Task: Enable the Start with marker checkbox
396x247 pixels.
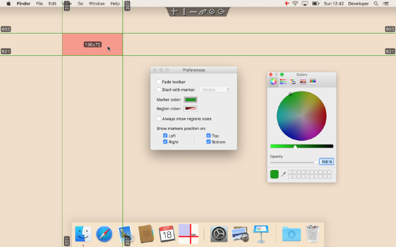Action: point(159,90)
